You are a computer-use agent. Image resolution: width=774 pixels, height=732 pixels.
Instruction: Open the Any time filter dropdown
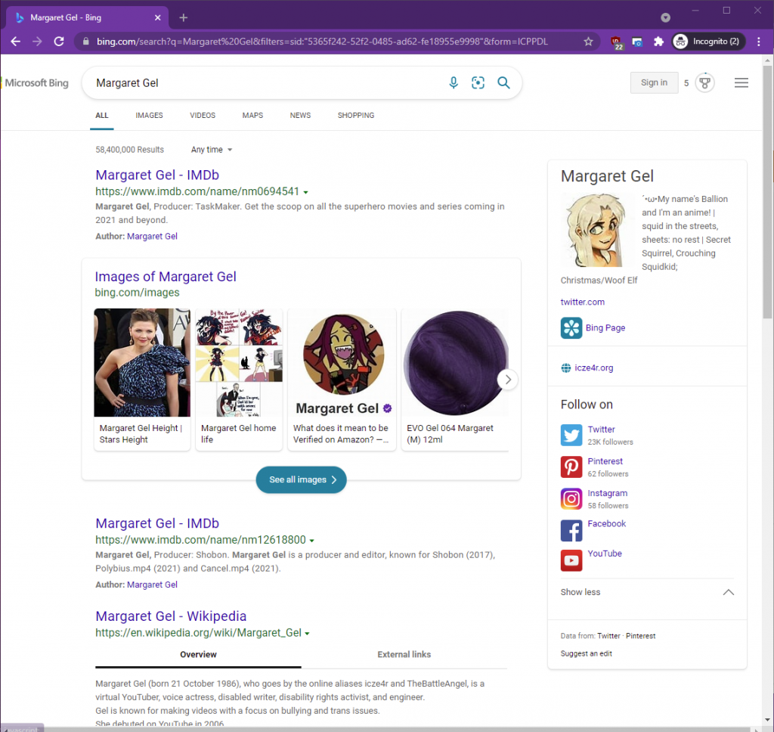pos(212,150)
